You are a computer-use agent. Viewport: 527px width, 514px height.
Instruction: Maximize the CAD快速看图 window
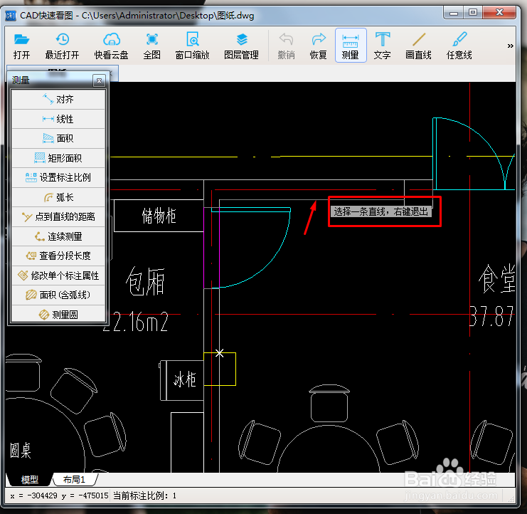tap(473, 13)
